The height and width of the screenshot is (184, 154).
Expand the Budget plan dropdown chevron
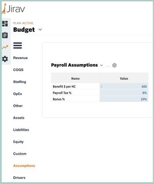(x=40, y=30)
